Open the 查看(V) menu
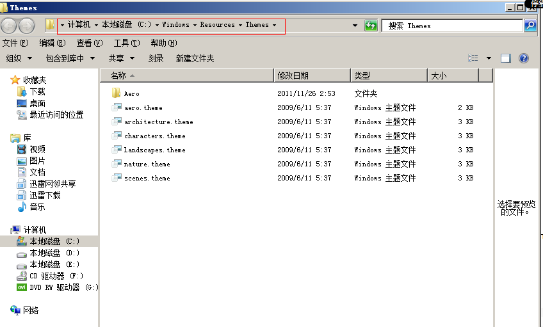Viewport: 543px width, 327px height. tap(90, 43)
